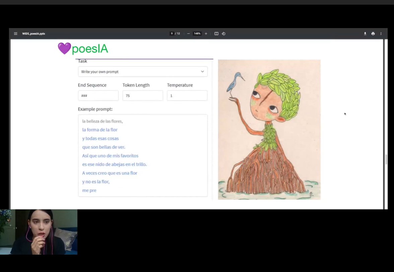This screenshot has height=272, width=394.
Task: Click the line 'y no es la flor,'
Action: [x=96, y=182]
